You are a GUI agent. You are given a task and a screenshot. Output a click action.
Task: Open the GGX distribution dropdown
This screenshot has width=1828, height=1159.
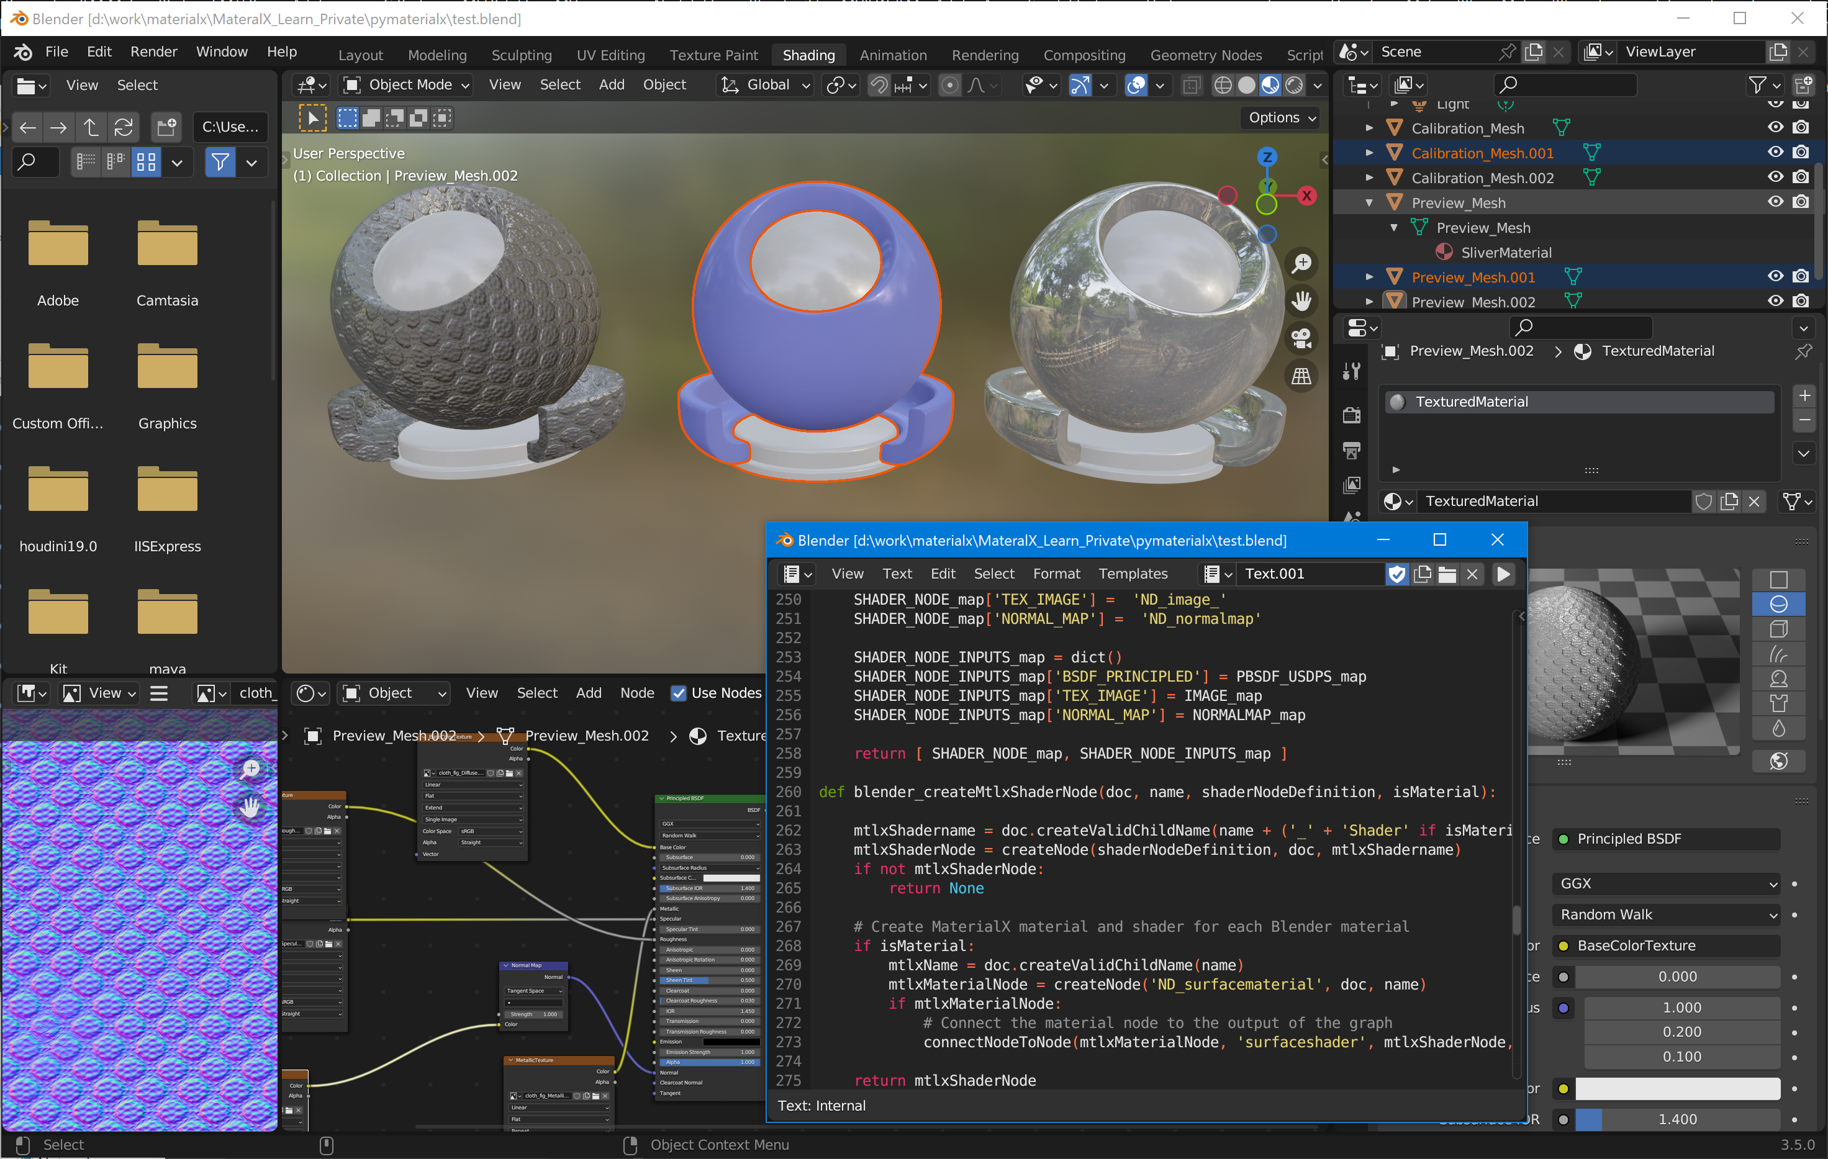[x=1667, y=883]
